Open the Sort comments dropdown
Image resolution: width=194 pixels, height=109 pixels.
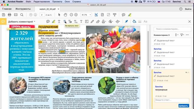[177, 35]
